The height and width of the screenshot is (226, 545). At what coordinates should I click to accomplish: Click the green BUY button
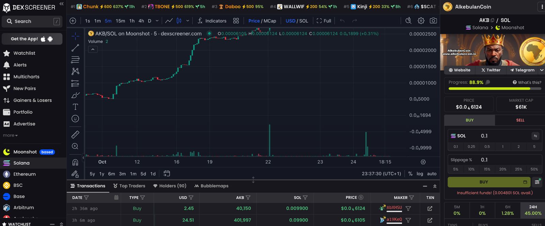point(489,182)
